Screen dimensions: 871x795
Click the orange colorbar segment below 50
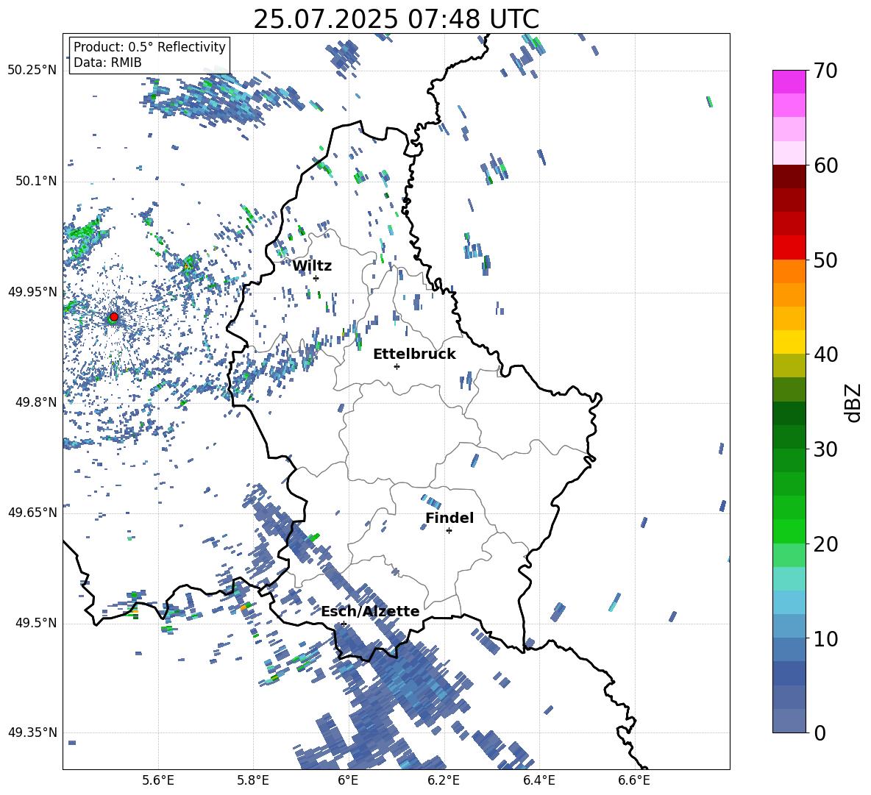(789, 271)
